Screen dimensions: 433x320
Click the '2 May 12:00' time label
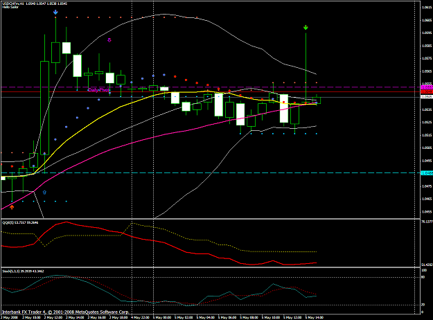[53, 317]
